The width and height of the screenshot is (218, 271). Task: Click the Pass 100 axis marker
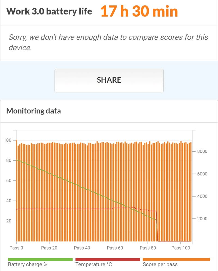[181, 248]
